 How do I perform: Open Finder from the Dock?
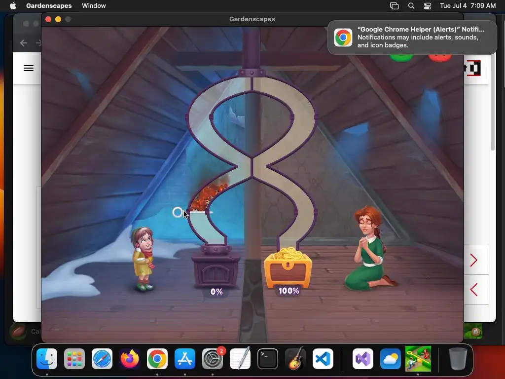(x=47, y=358)
